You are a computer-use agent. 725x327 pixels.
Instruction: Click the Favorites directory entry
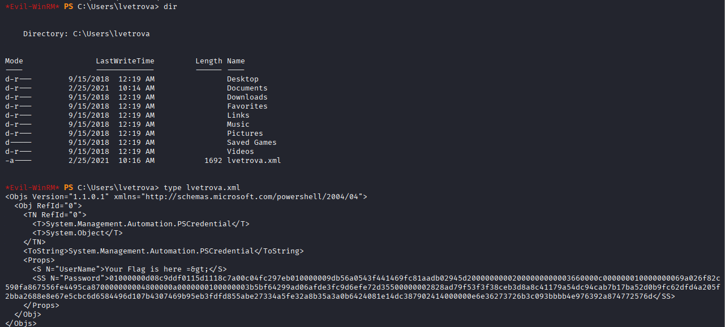pos(247,106)
